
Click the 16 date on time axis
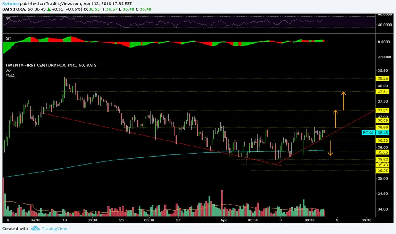pyautogui.click(x=337, y=220)
